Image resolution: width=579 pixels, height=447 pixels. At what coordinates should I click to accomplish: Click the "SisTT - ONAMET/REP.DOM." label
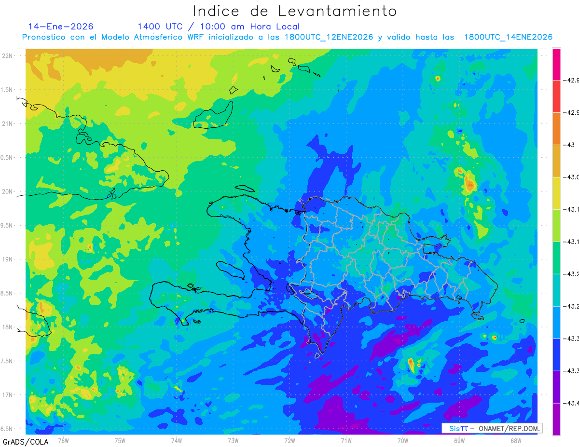tap(493, 428)
